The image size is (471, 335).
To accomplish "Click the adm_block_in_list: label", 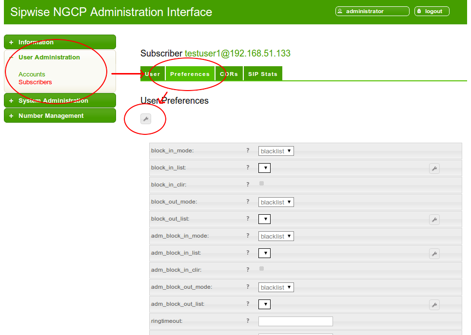I will (x=176, y=253).
